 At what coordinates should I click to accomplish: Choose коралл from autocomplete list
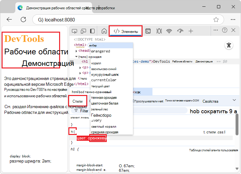pos(112,63)
